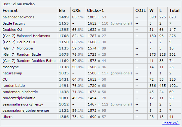Select the [Gen 7] Balanced Hackmons row

[x=91, y=36]
